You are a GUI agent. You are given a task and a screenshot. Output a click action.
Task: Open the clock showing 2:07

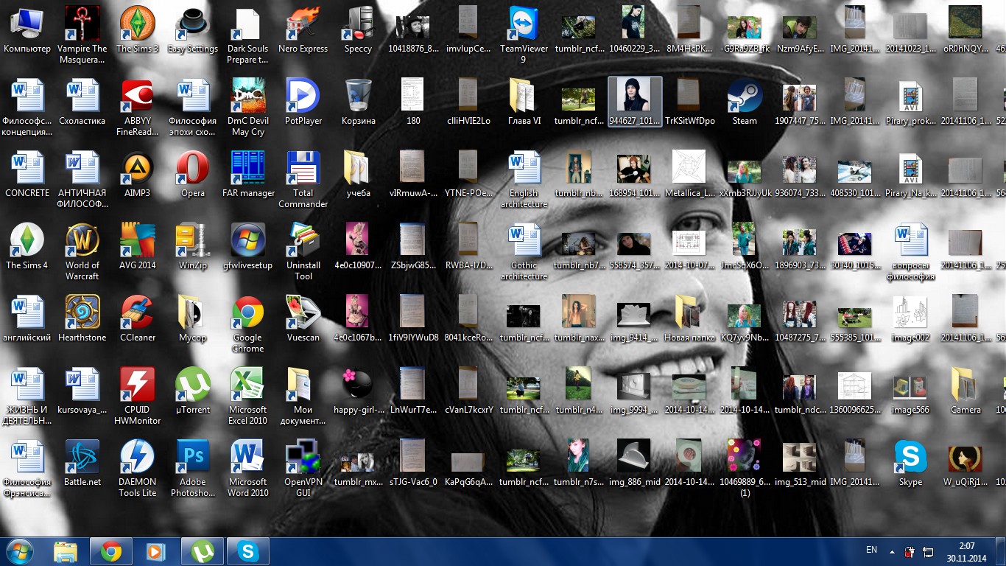pyautogui.click(x=967, y=551)
